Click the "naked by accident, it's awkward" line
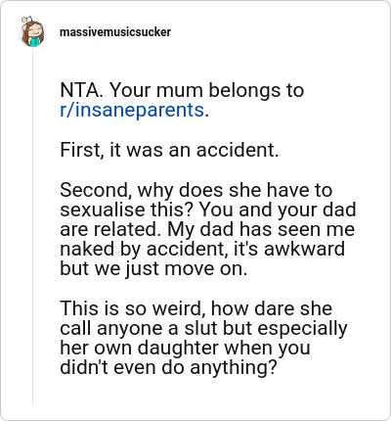The height and width of the screenshot is (421, 391). (x=202, y=249)
